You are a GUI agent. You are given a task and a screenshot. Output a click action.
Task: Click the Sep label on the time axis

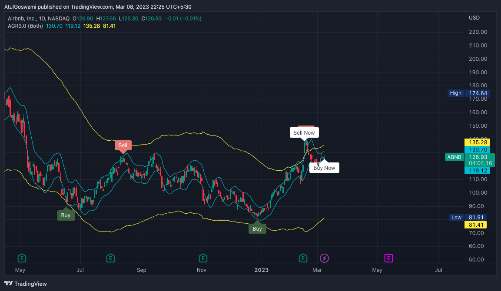141,270
